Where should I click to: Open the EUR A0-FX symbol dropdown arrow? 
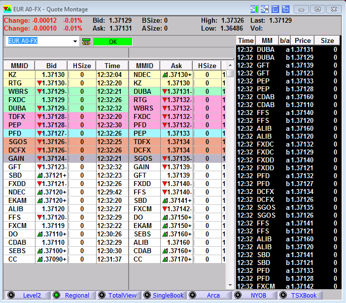[75, 41]
